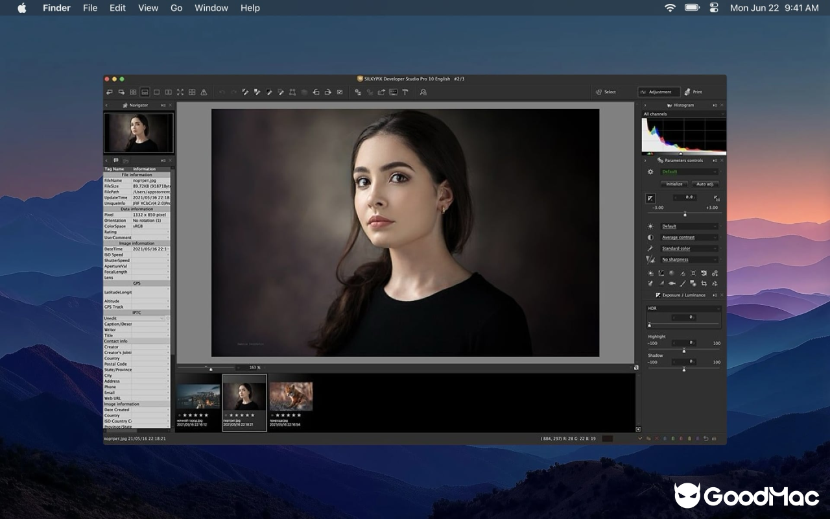The height and width of the screenshot is (519, 830).
Task: Click the magnifier search icon in toolbar
Action: [423, 92]
